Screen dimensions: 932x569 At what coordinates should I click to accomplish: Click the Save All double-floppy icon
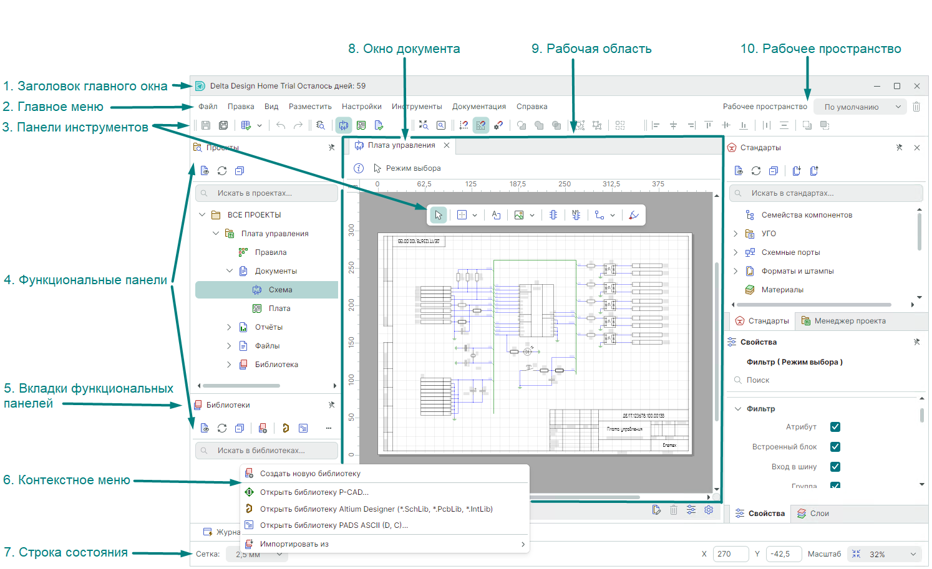pos(223,125)
